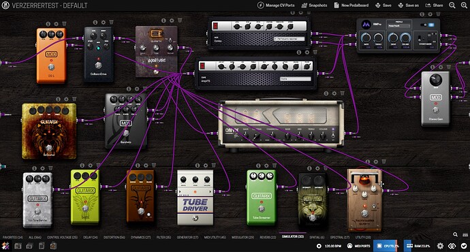Select the Favorites category tab

12,237
